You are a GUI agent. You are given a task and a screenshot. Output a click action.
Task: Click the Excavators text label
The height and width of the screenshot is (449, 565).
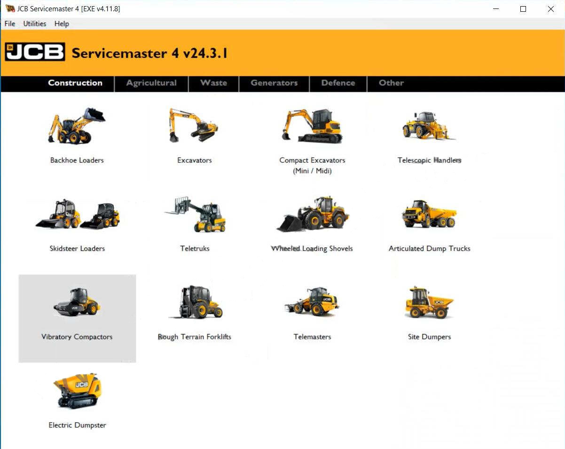(x=195, y=160)
